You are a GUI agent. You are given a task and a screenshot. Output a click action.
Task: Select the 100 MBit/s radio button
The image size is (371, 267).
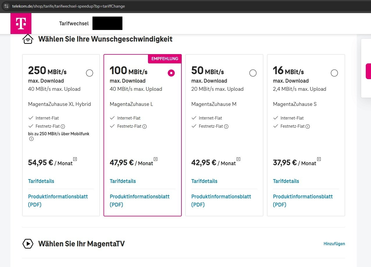(171, 73)
